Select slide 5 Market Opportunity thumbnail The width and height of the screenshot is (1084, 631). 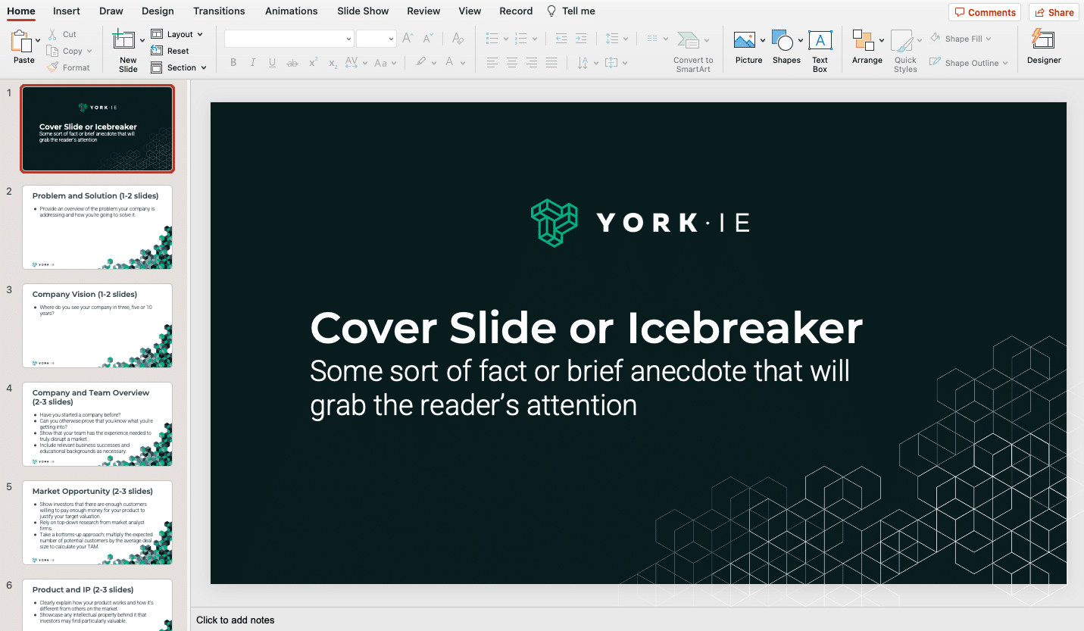pyautogui.click(x=98, y=523)
